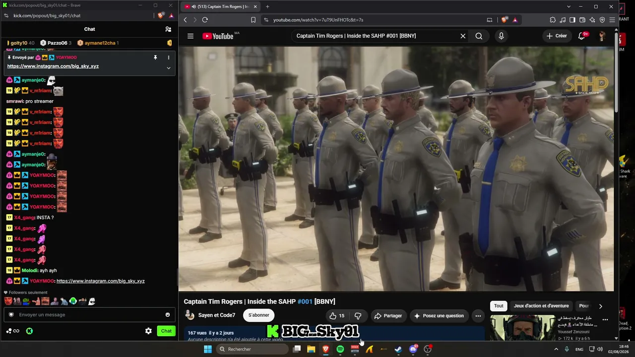
Task: Open options for the recommended video
Action: click(x=605, y=319)
